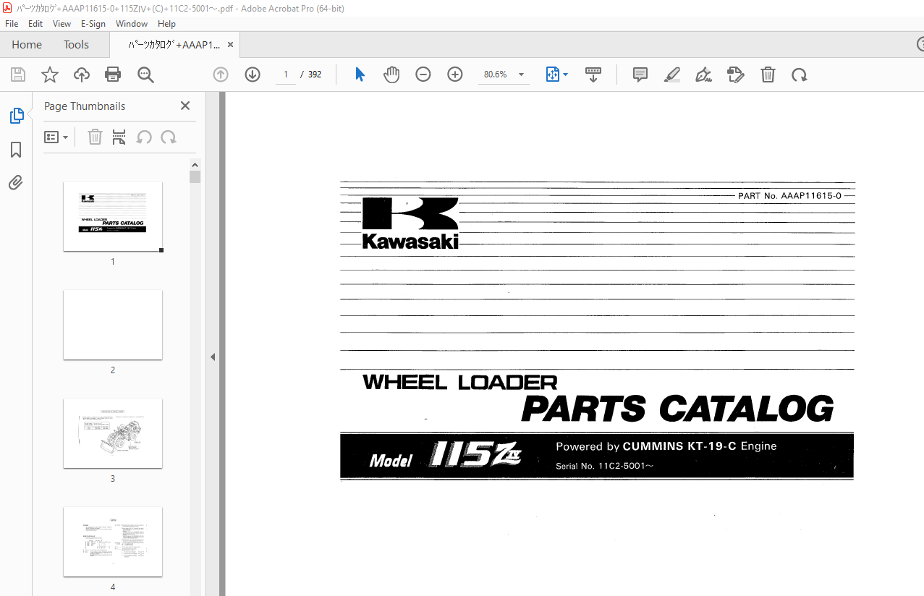Select page 3 thumbnail
This screenshot has height=596, width=924.
[113, 433]
